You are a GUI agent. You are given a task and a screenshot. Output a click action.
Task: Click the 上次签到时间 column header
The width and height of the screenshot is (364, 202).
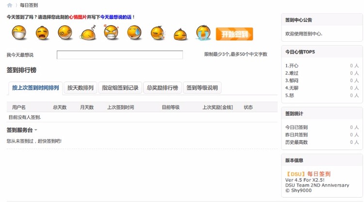pos(120,107)
